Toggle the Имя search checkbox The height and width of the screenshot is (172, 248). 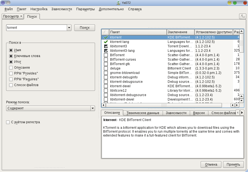11,50
